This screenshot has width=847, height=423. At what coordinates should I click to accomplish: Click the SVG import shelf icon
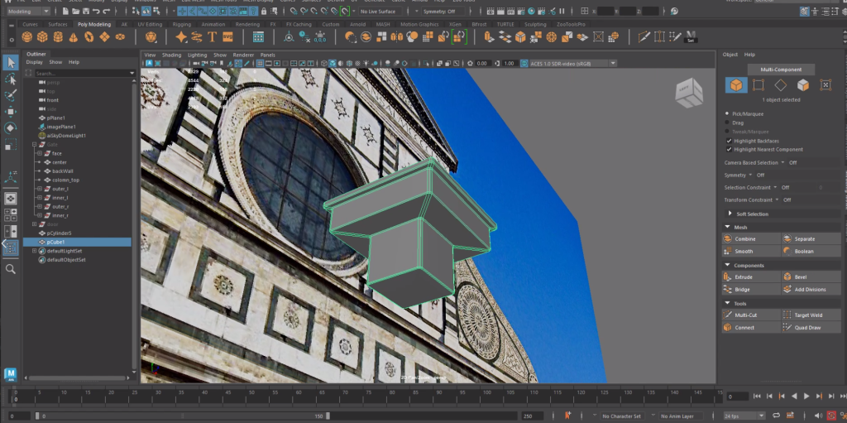227,36
